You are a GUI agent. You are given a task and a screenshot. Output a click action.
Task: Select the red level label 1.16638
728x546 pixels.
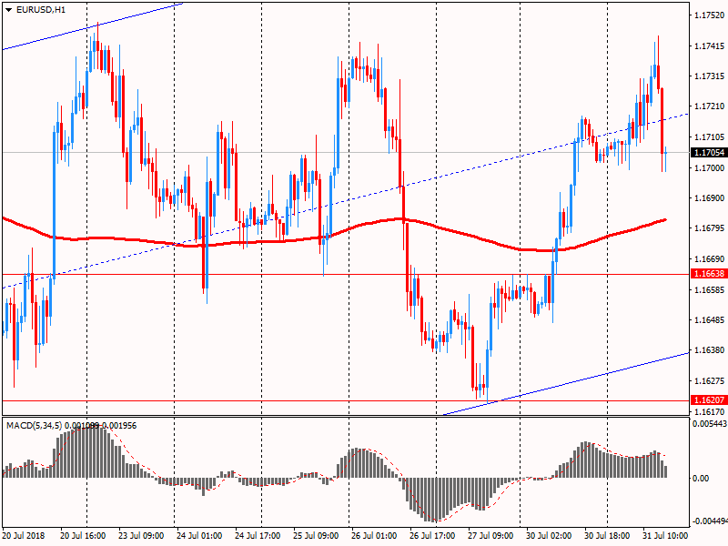click(x=709, y=274)
